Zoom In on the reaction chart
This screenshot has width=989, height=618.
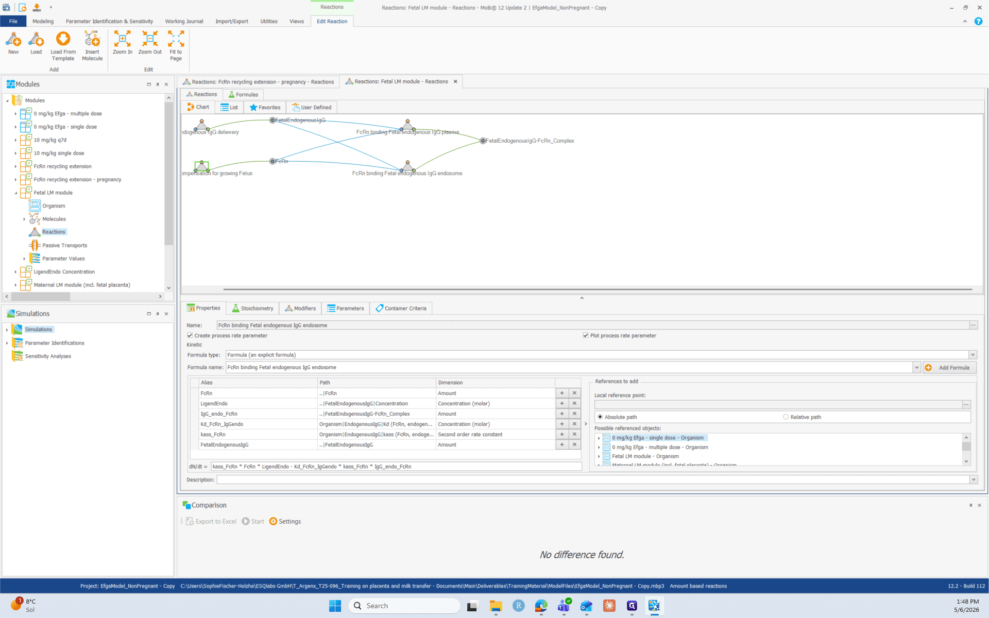click(x=123, y=39)
